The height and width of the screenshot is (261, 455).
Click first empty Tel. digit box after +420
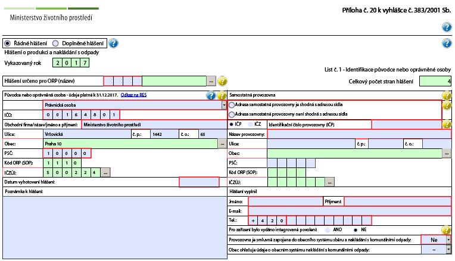click(292, 220)
